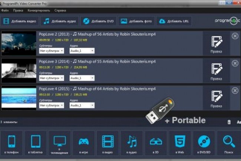Screen dimensions: 241x161
Task: Click the Добавить аудио music note icon
Action: click(x=46, y=21)
